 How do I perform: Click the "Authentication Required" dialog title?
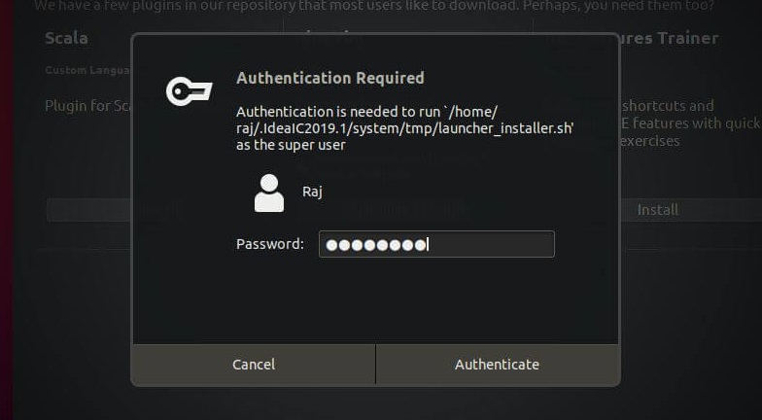329,78
